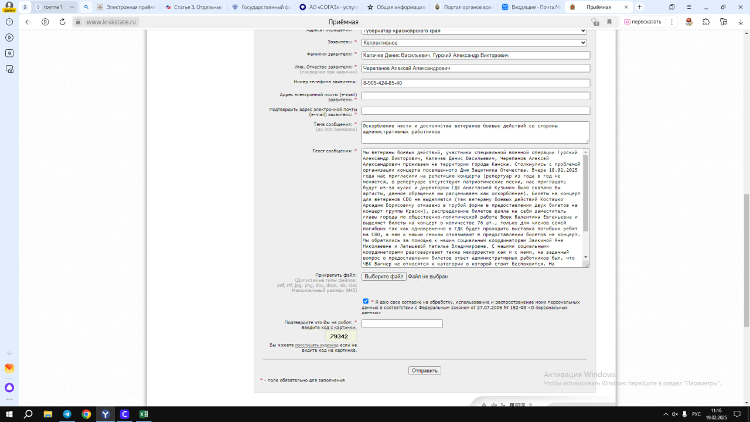The image size is (750, 422).
Task: Go back using the browser back arrow
Action: point(28,22)
